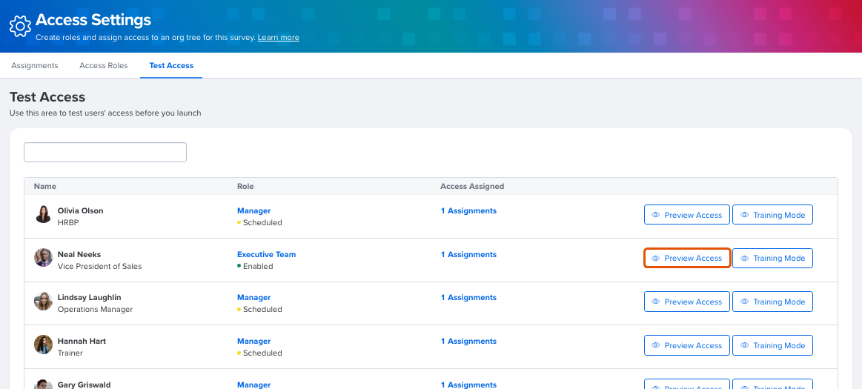Switch to the Access Roles tab
The height and width of the screenshot is (389, 862).
point(103,65)
